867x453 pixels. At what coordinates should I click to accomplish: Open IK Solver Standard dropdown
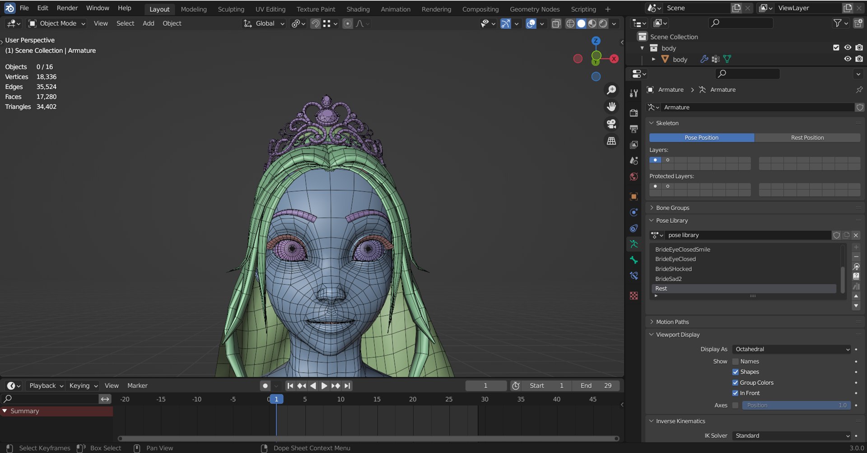(x=792, y=436)
